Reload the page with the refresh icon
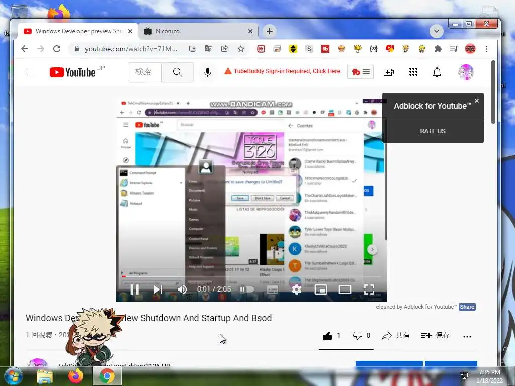515x386 pixels. (x=57, y=49)
